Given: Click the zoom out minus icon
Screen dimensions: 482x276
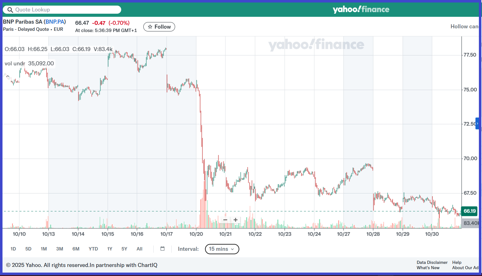Looking at the screenshot, I should (x=225, y=220).
